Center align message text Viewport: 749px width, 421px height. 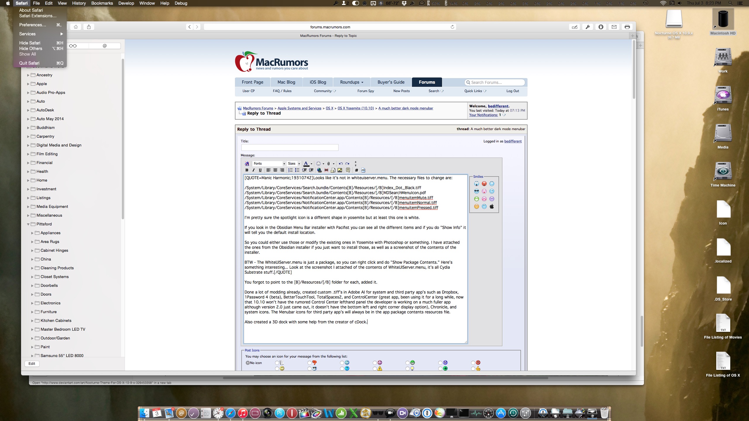pos(275,170)
